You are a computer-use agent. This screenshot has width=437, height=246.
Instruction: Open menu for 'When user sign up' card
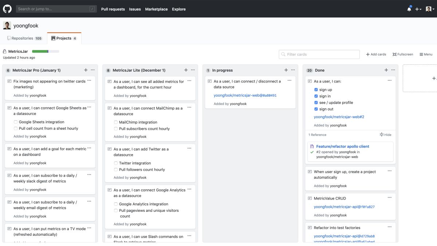point(390,171)
